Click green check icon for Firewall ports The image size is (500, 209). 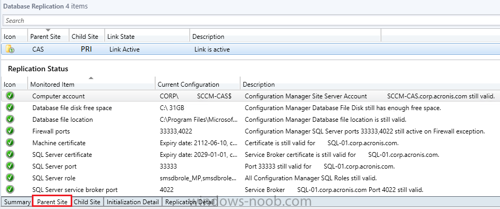click(x=10, y=131)
